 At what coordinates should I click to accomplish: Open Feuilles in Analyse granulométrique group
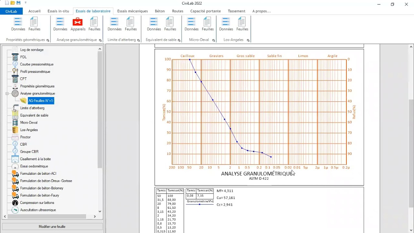94,24
